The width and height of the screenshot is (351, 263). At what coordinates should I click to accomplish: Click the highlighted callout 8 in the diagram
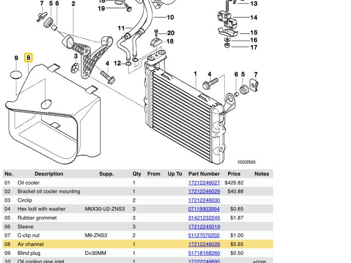coord(29,58)
